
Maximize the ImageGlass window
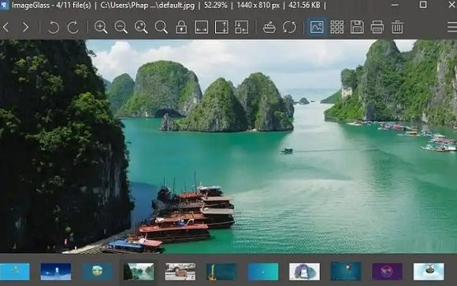(423, 5)
